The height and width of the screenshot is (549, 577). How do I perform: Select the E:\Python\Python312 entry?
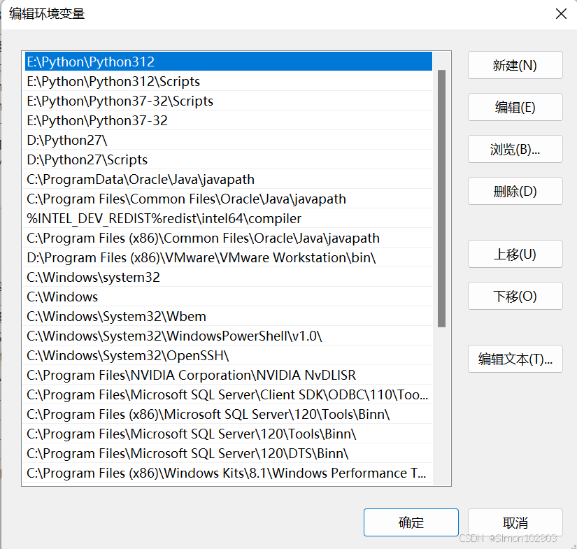[229, 62]
